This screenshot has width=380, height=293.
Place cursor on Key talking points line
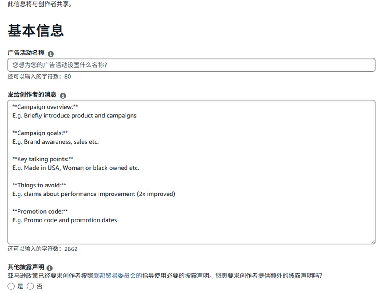(43, 159)
